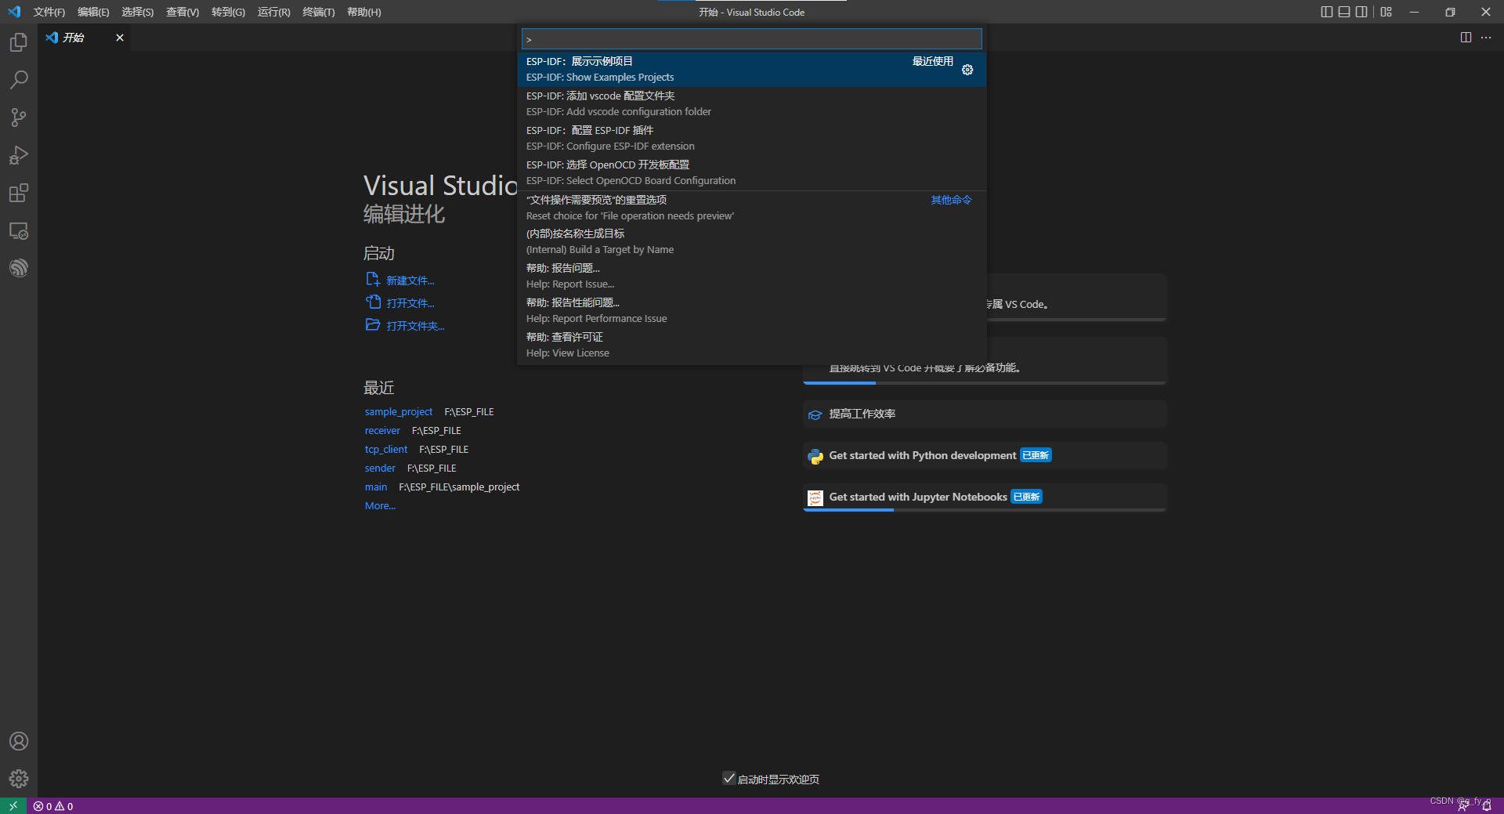1504x814 pixels.
Task: Open the Manage gear icon in the activity bar
Action: pos(19,779)
